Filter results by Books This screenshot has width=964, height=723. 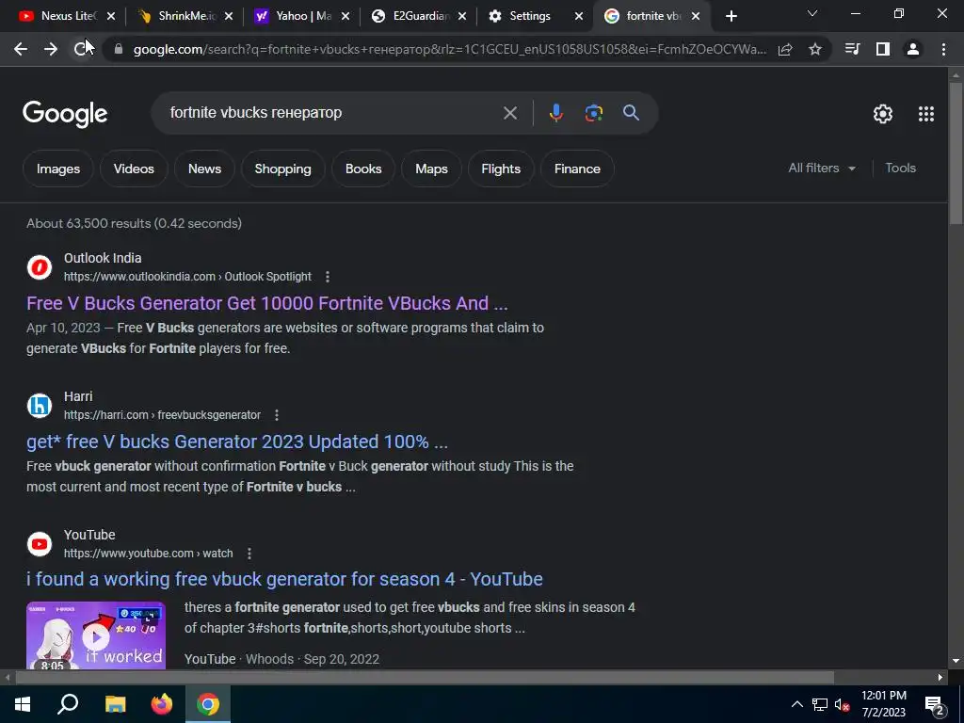pyautogui.click(x=363, y=169)
